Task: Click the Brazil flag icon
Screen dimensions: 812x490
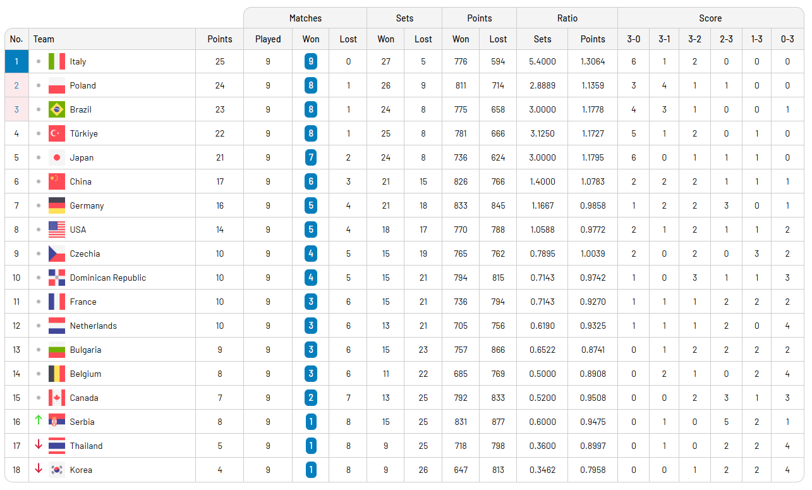Action: (x=57, y=109)
